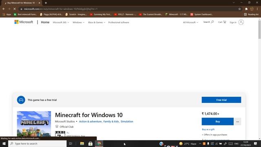The image size is (261, 147).
Task: Click the ENG language indicator
Action: (236, 143)
